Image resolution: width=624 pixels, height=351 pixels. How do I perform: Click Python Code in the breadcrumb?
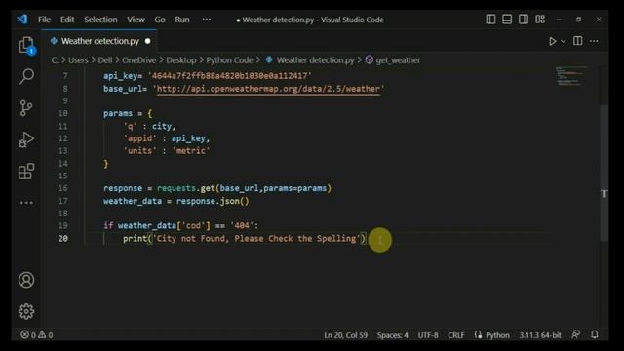[x=229, y=60]
